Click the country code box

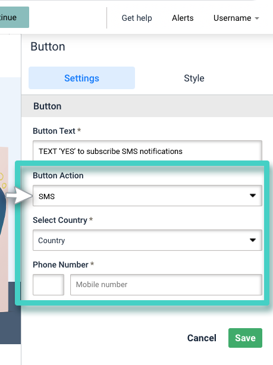point(48,285)
